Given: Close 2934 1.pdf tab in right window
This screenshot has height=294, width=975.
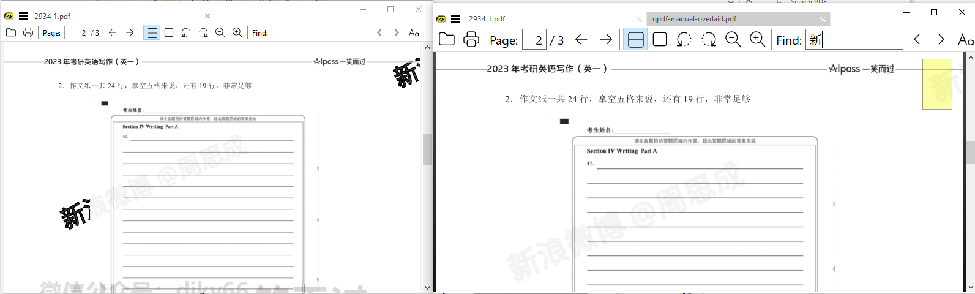Looking at the screenshot, I should [x=639, y=20].
